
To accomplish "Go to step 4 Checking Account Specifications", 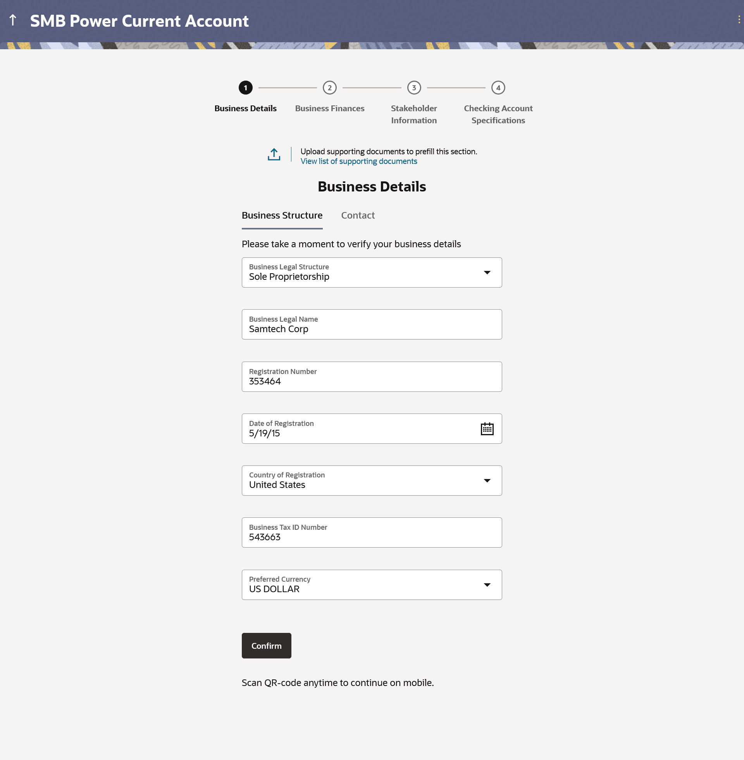I will 498,88.
